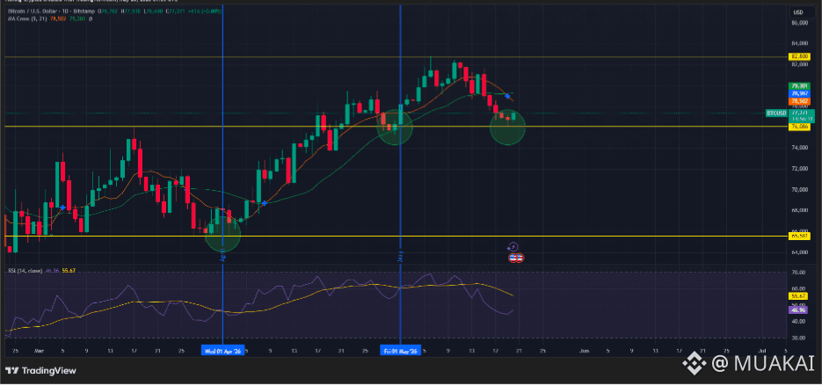Click the yellow 65,561 support level label
Viewport: 822px width, 386px height.
pos(799,237)
